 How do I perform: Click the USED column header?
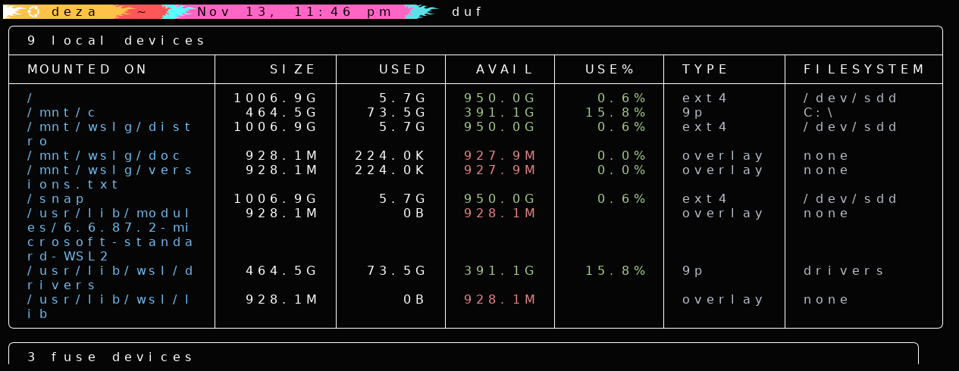[403, 70]
